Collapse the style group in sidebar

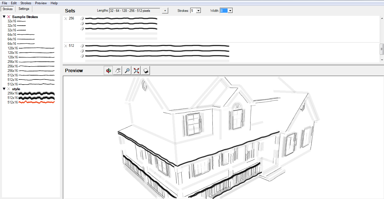4,89
